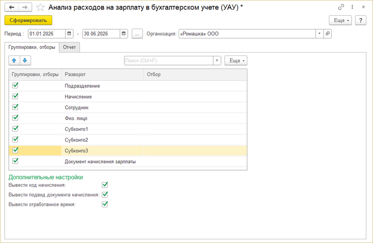The image size is (373, 243).
Task: Click the Дополнительные настройки heading
Action: pos(46,177)
